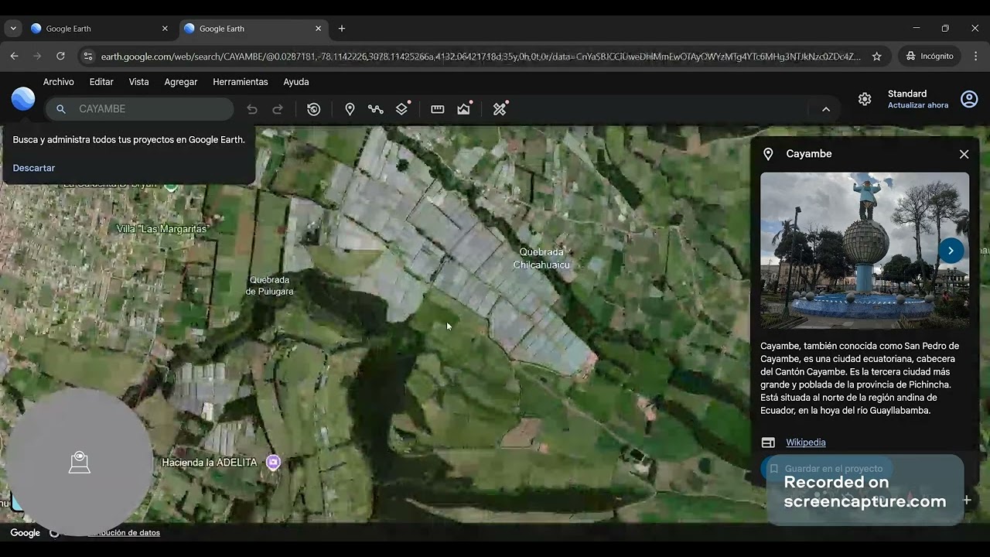Expand the tab search dropdown
This screenshot has width=990, height=557.
13,29
